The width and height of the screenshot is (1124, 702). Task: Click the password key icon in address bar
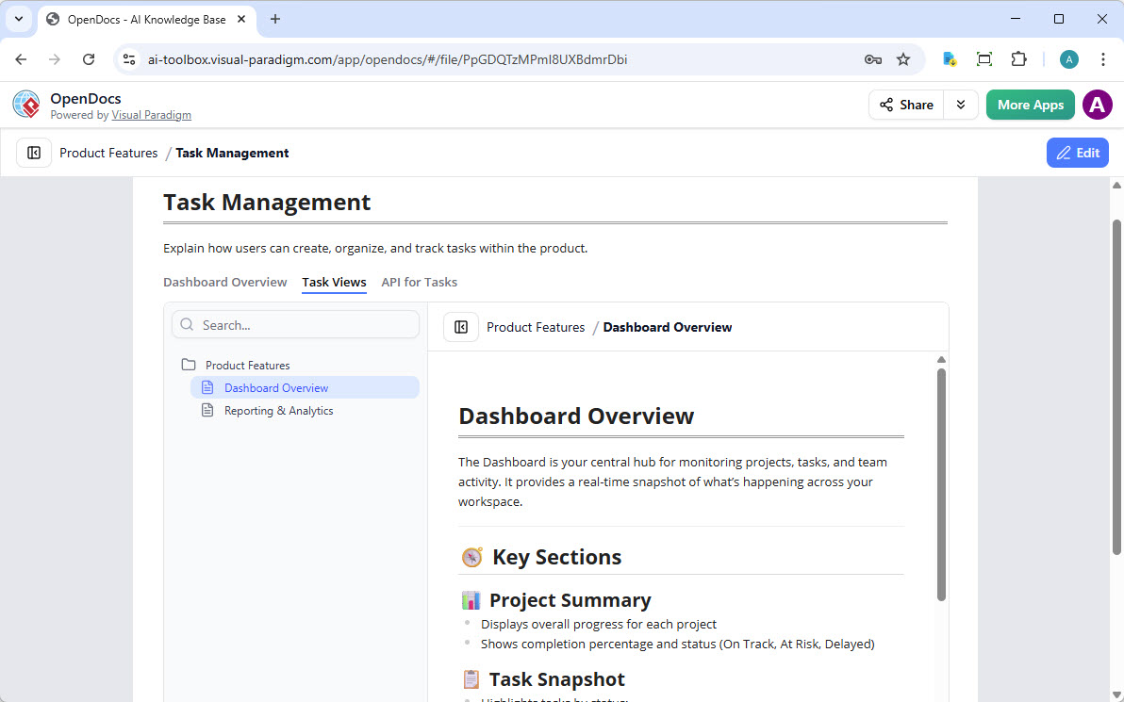872,59
